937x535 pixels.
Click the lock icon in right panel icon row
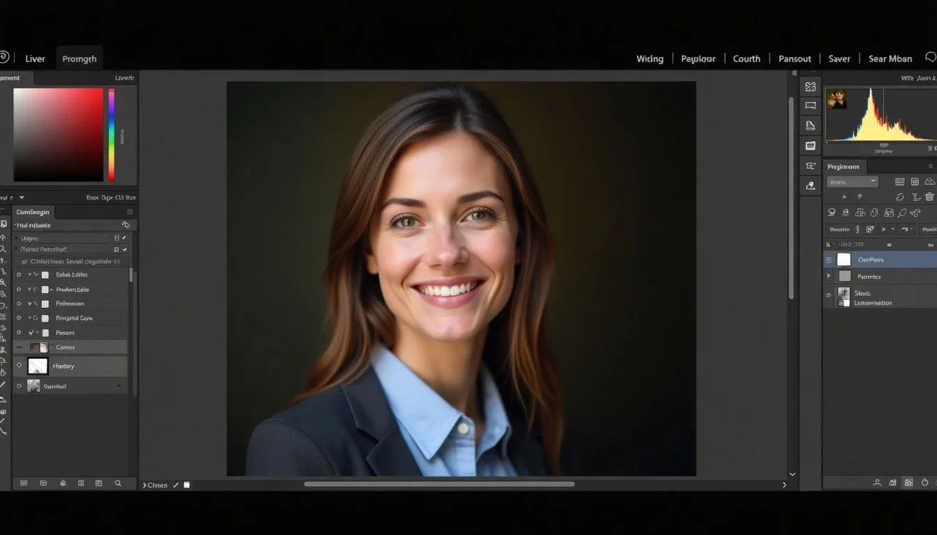pyautogui.click(x=846, y=212)
